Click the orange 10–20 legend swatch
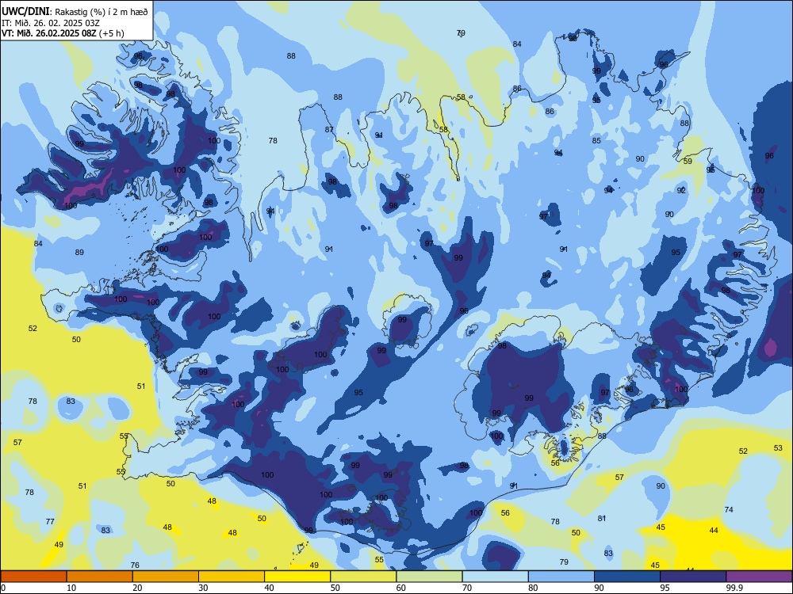 (x=100, y=577)
